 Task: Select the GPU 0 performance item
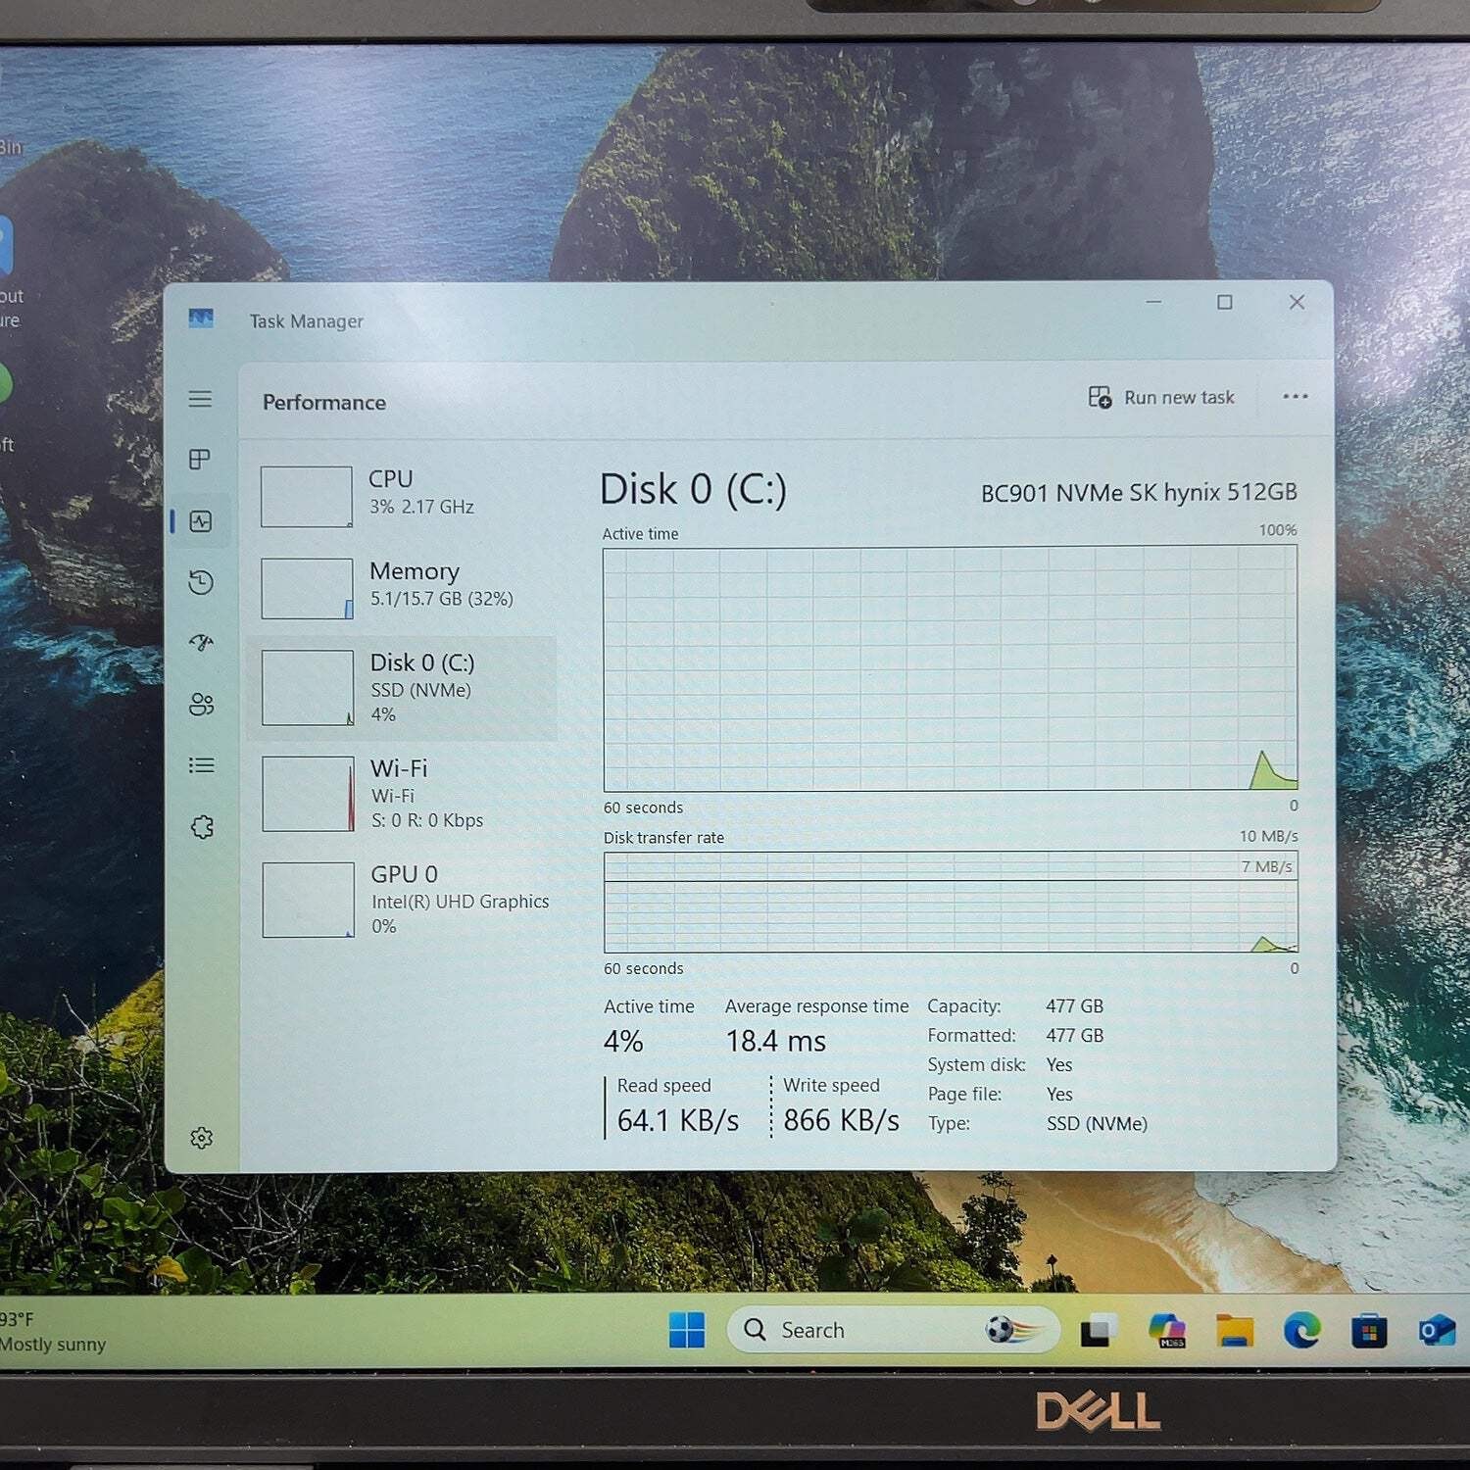pos(402,900)
